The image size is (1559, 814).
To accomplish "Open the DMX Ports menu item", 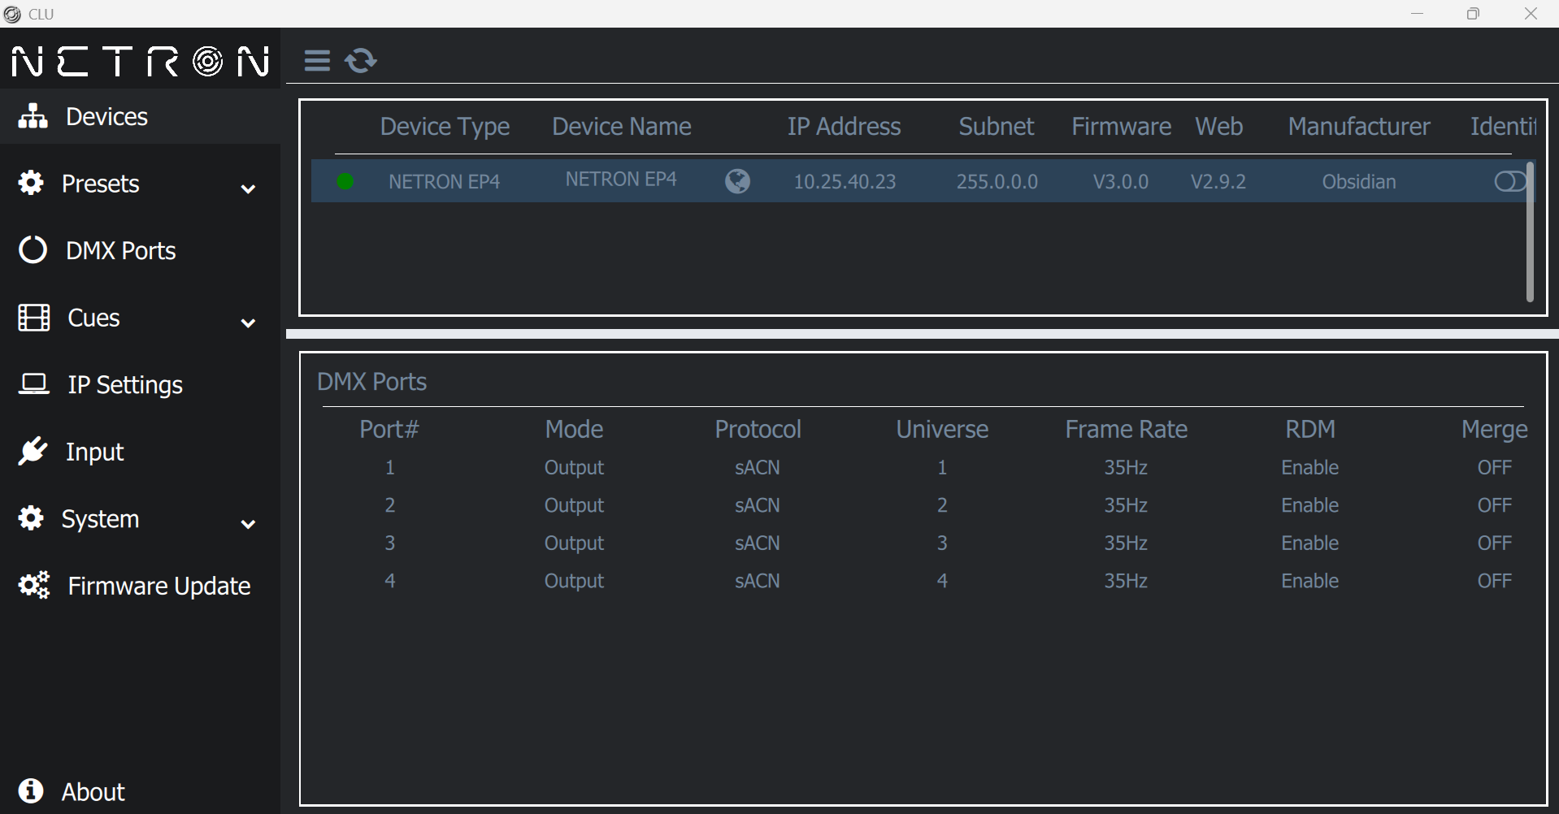I will [140, 250].
